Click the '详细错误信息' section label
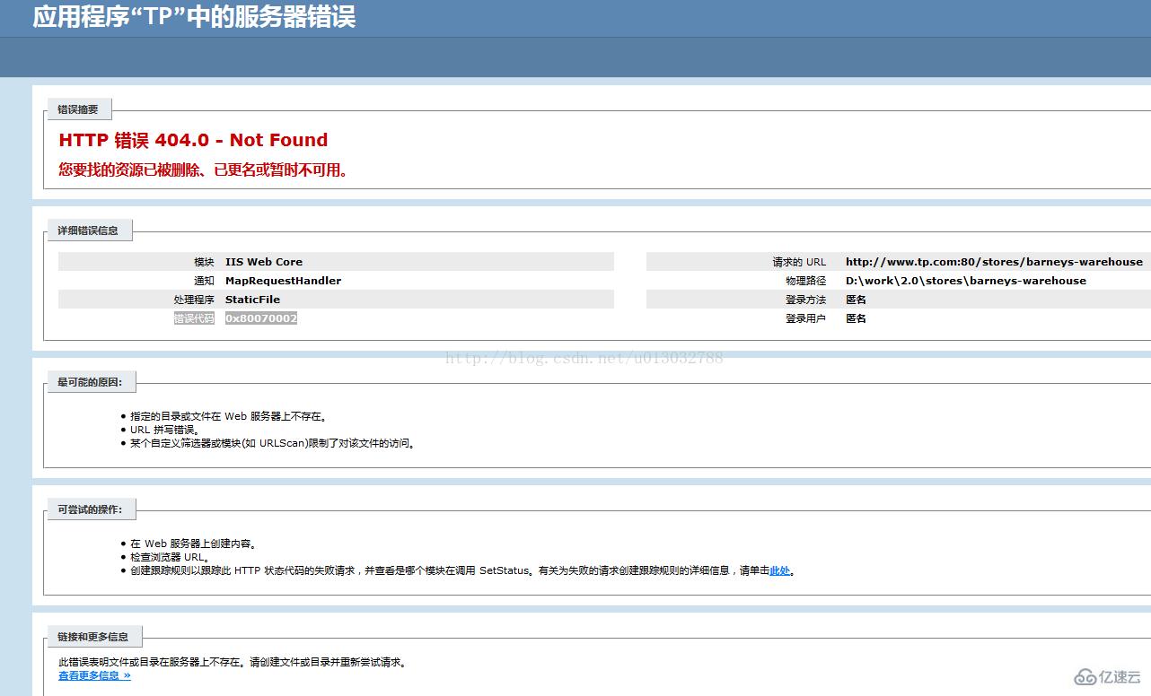1151x696 pixels. 88,231
